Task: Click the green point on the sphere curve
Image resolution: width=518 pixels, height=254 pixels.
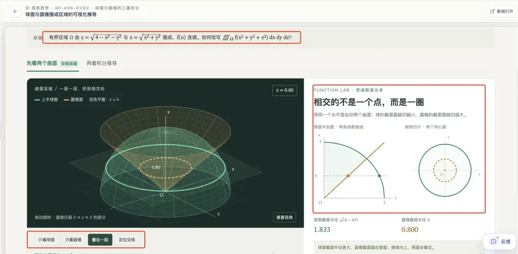Action: [x=379, y=176]
